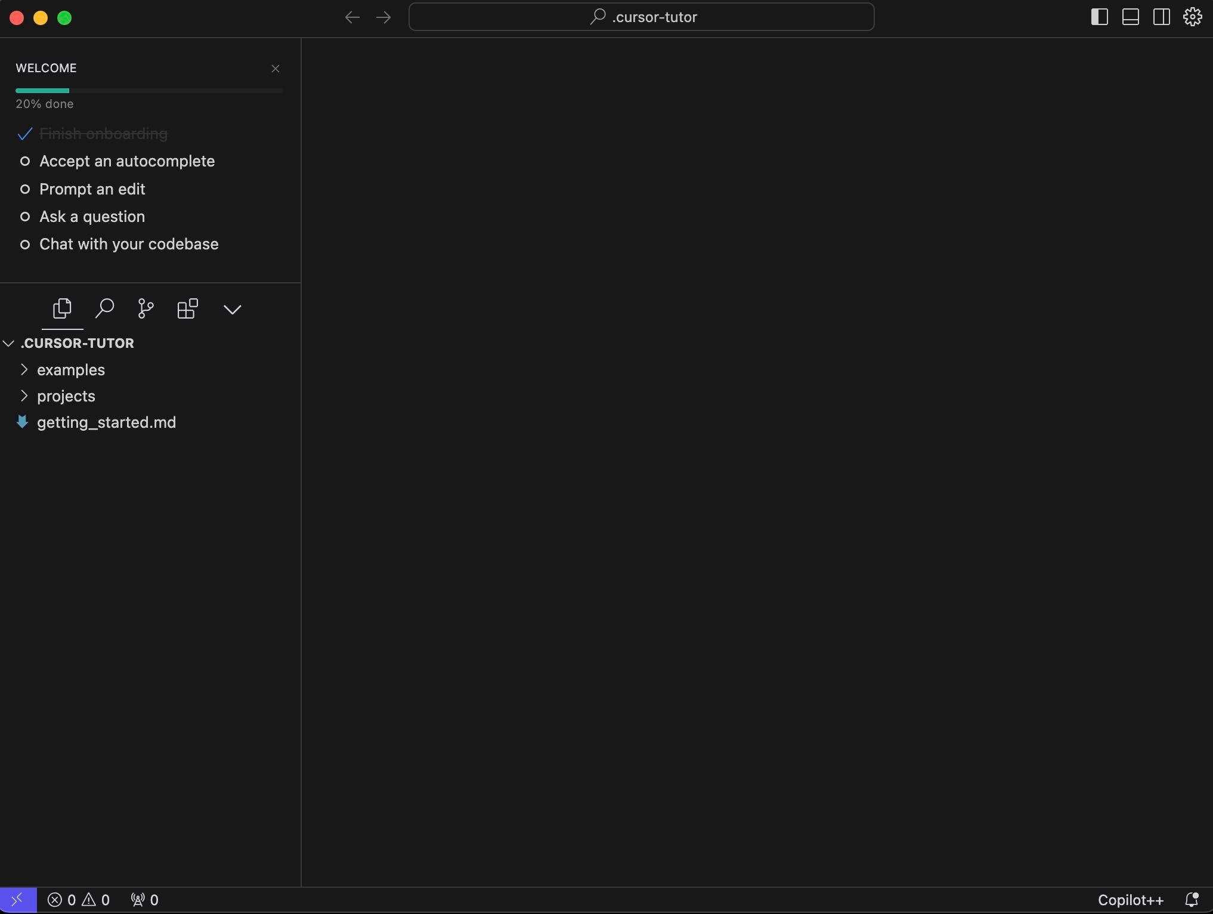Go back with the left arrow
The image size is (1213, 914).
click(x=352, y=17)
